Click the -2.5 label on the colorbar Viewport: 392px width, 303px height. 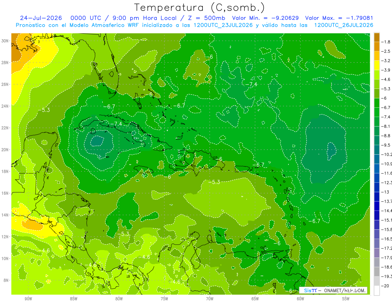click(x=385, y=51)
